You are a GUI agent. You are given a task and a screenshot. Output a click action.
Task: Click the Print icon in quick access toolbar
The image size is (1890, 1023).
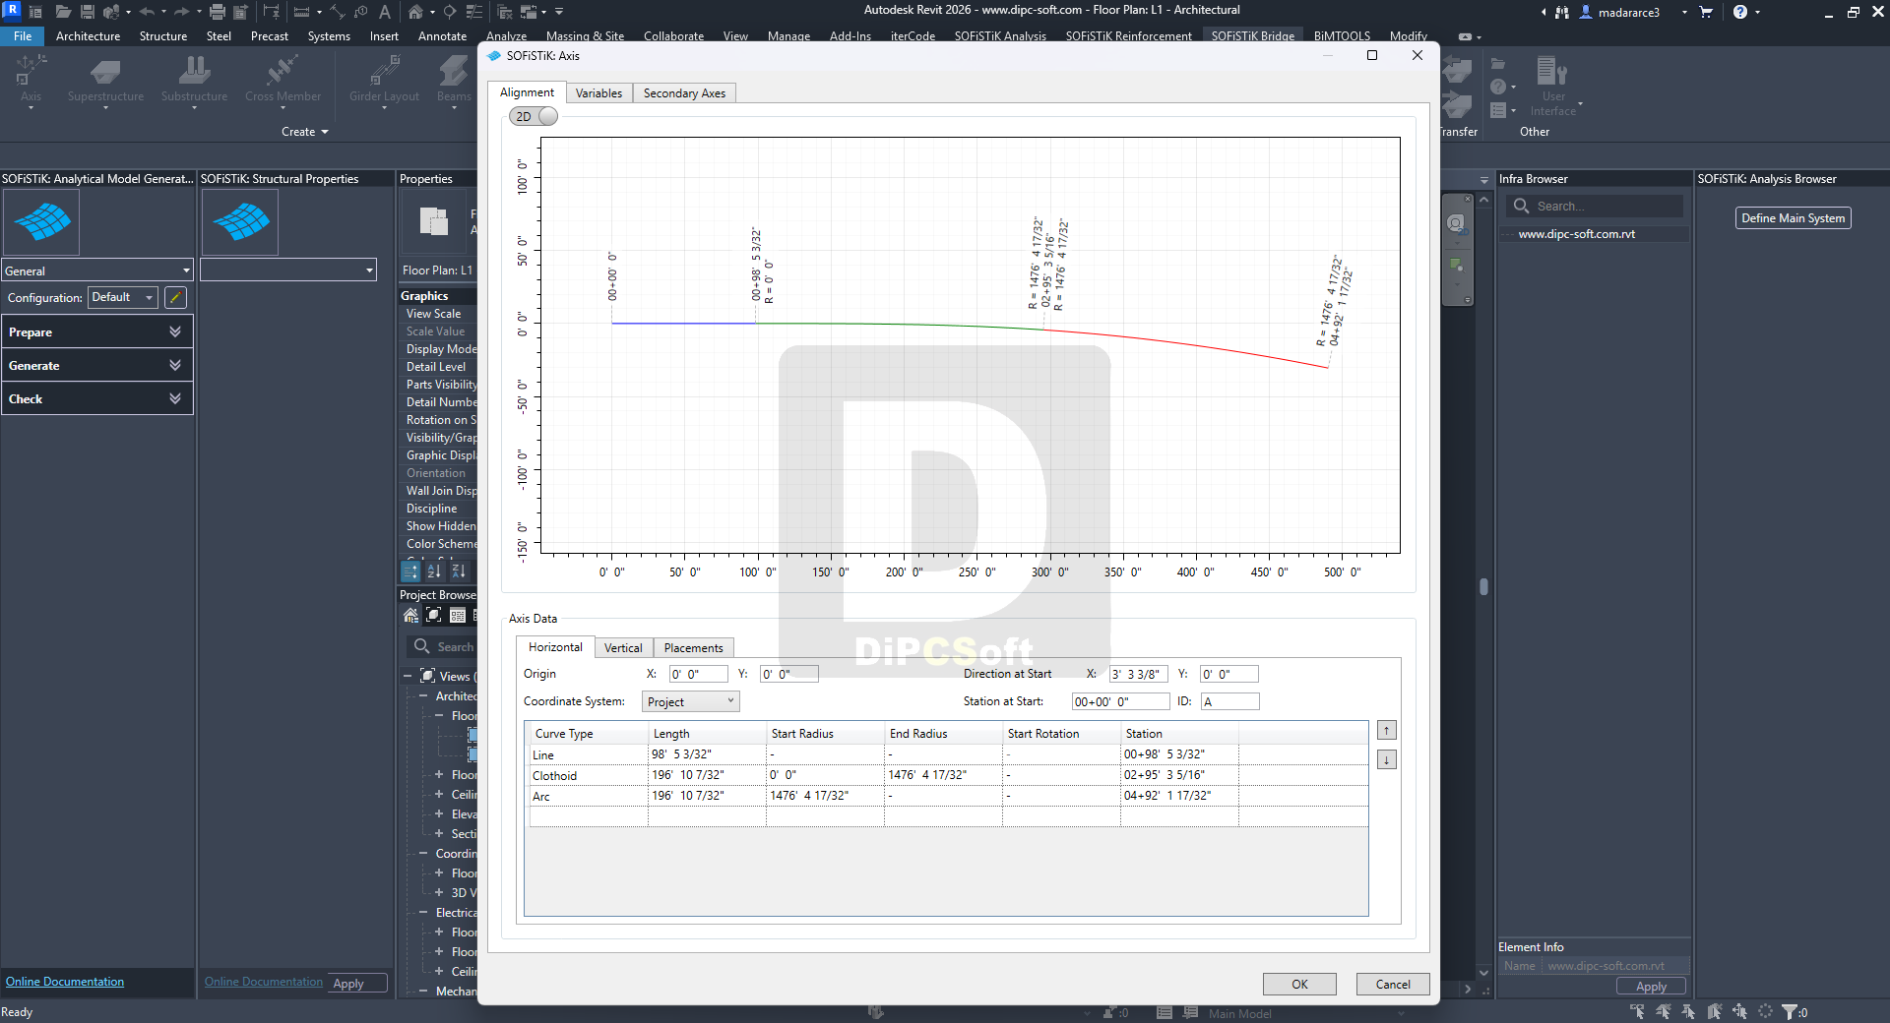pos(218,12)
